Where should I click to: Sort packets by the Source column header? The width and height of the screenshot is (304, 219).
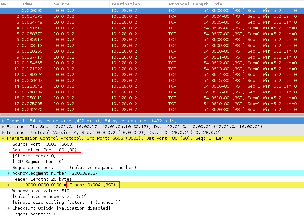pyautogui.click(x=81, y=4)
